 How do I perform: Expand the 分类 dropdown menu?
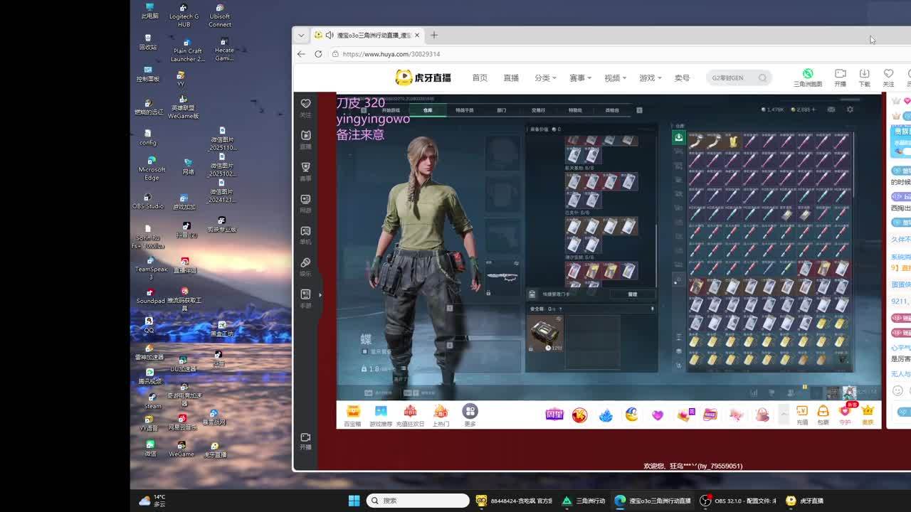click(x=544, y=78)
